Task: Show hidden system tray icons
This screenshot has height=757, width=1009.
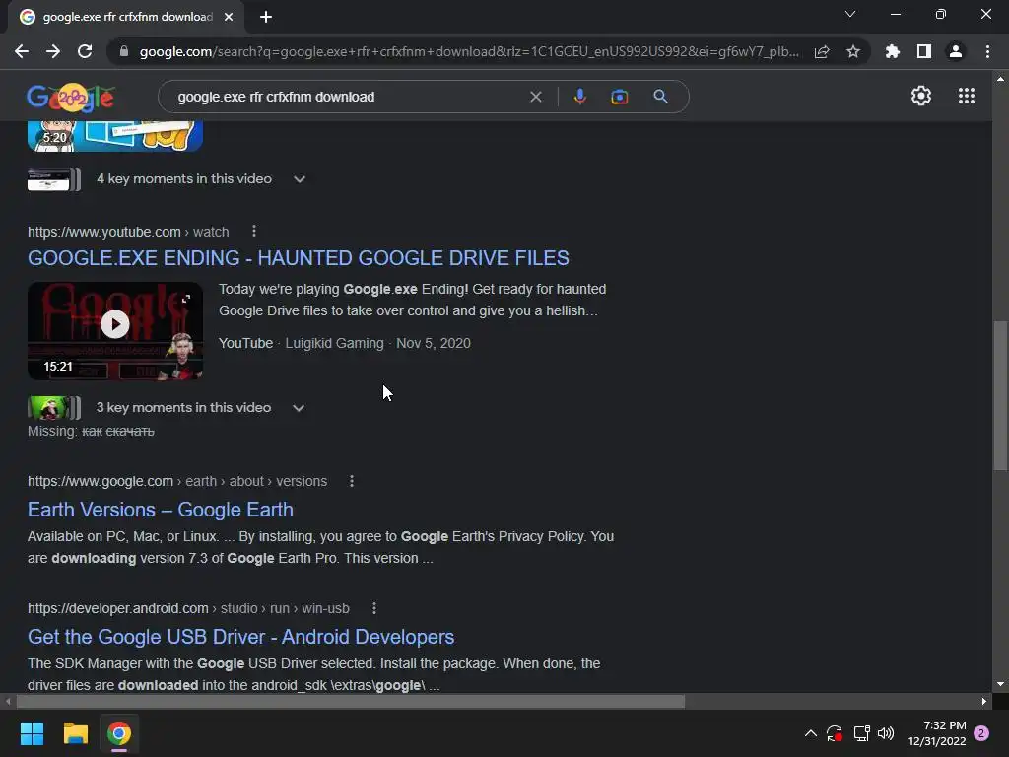Action: pyautogui.click(x=810, y=733)
